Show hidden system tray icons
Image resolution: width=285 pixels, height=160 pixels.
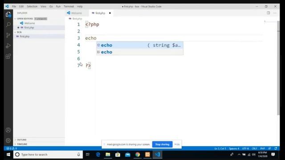[x=239, y=155]
